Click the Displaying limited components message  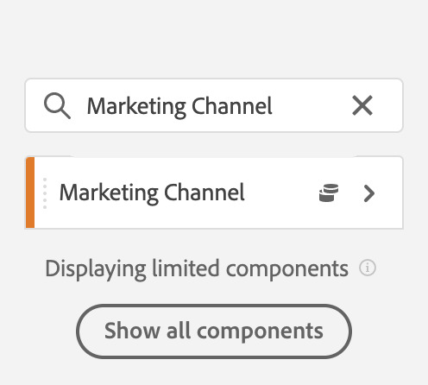197,268
